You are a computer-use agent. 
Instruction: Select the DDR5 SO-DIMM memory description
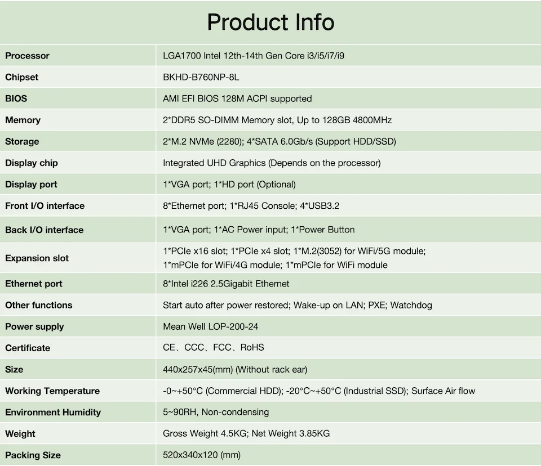(x=277, y=120)
